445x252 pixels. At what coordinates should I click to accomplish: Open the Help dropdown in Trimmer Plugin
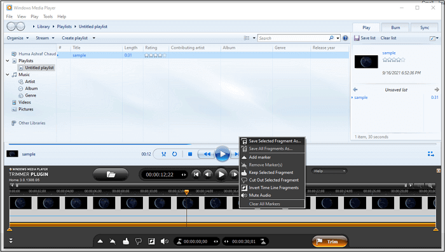click(x=329, y=171)
